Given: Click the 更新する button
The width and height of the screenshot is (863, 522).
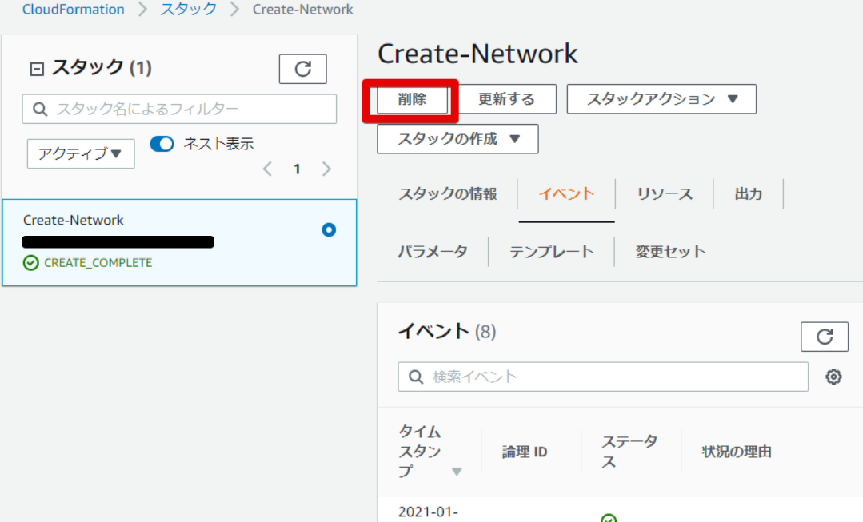Looking at the screenshot, I should [x=508, y=99].
